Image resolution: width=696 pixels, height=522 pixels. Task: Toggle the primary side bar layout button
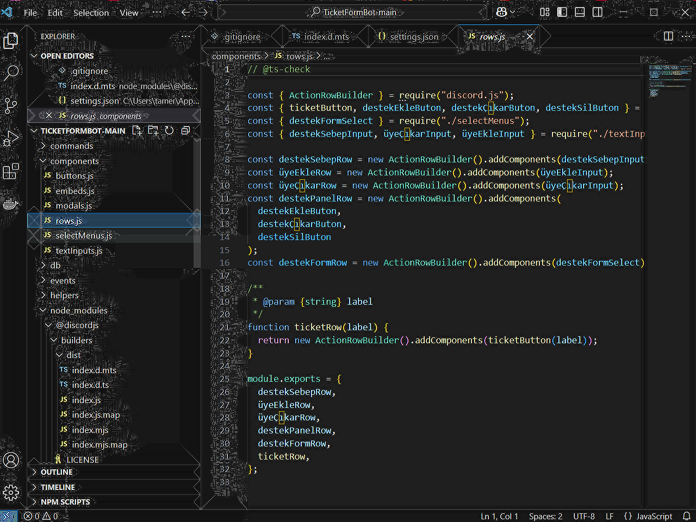pyautogui.click(x=562, y=12)
